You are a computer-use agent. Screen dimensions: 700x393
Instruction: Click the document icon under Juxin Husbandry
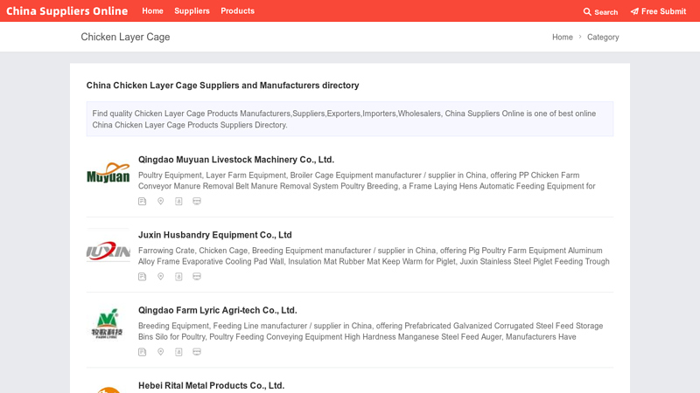click(x=143, y=277)
